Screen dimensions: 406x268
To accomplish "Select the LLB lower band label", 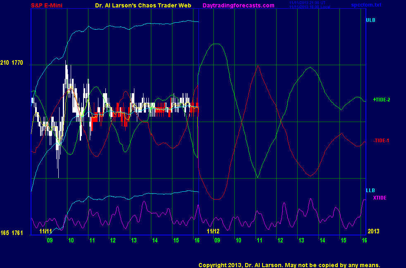I will [370, 190].
